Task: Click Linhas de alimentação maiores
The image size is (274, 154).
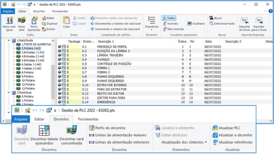Action: point(118,135)
